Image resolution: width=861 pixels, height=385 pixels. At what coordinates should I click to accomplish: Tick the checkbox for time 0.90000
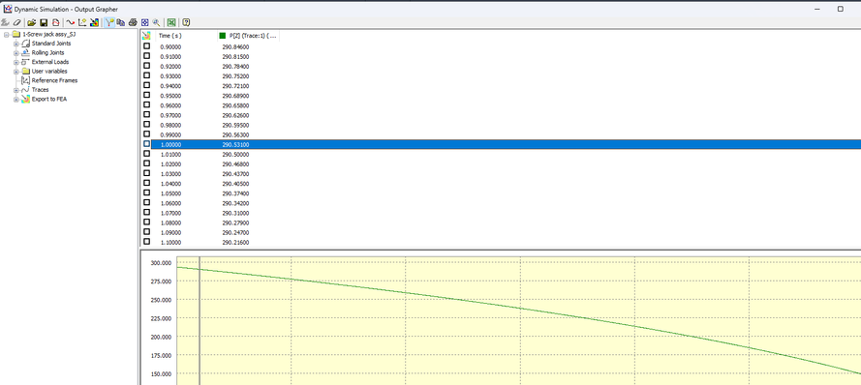click(146, 46)
